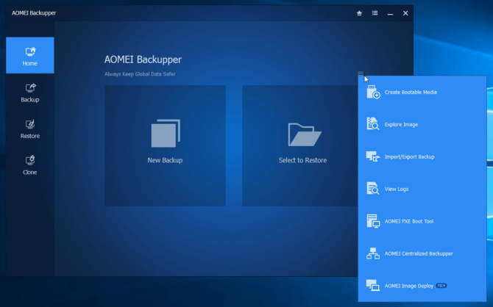
Task: Click the AOMEI PXE Boot Tool icon
Action: click(373, 221)
